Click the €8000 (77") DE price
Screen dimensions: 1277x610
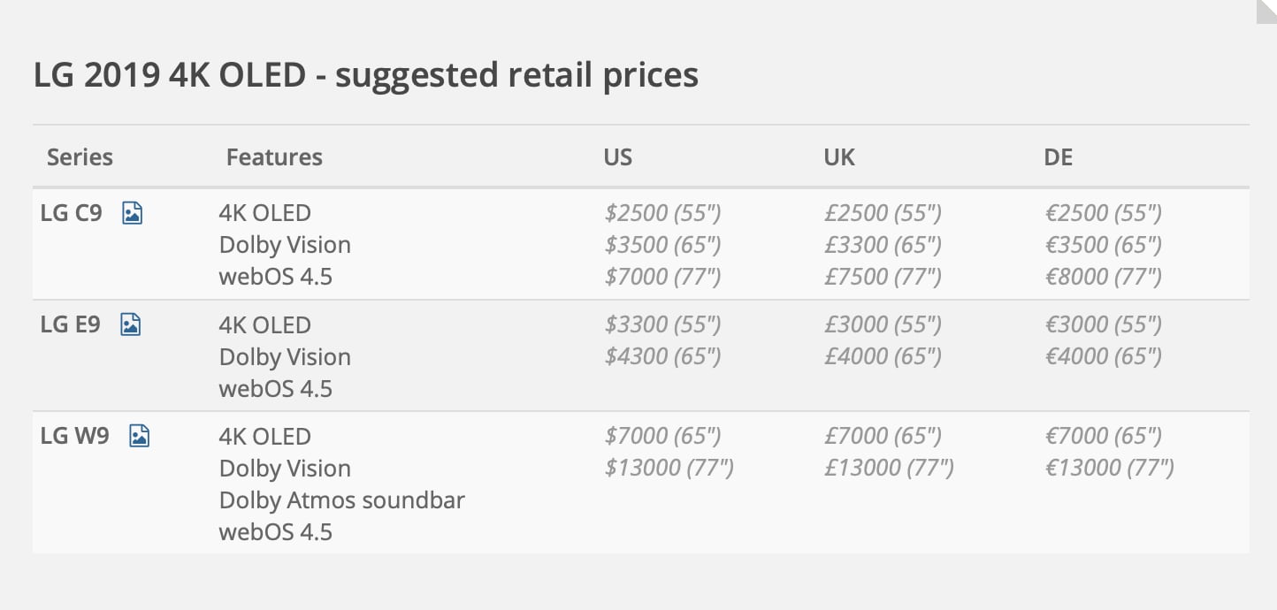click(1103, 277)
